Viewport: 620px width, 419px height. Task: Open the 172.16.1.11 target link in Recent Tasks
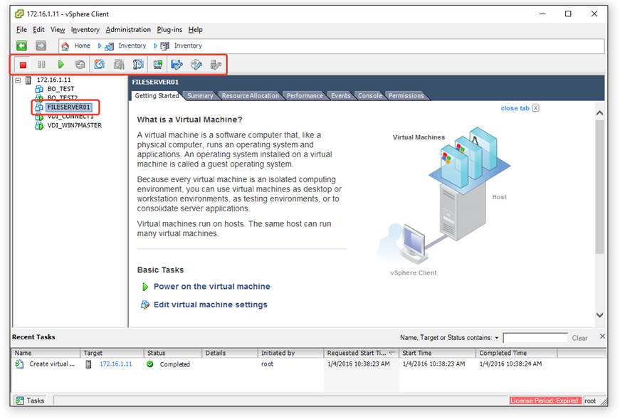[x=116, y=364]
